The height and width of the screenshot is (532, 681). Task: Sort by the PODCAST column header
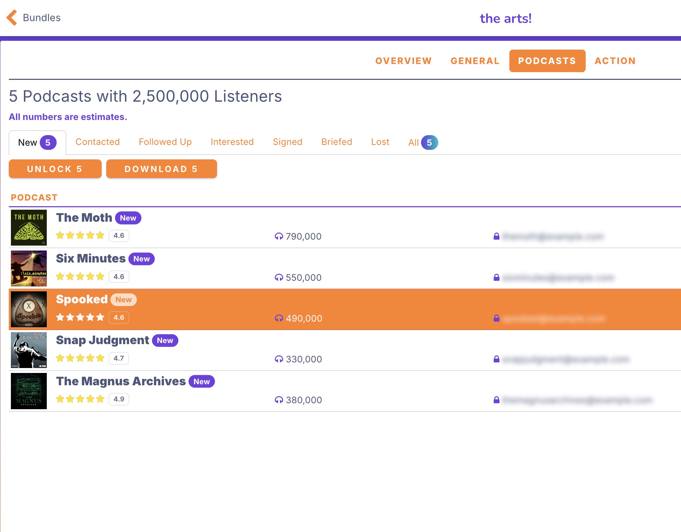[x=34, y=197]
